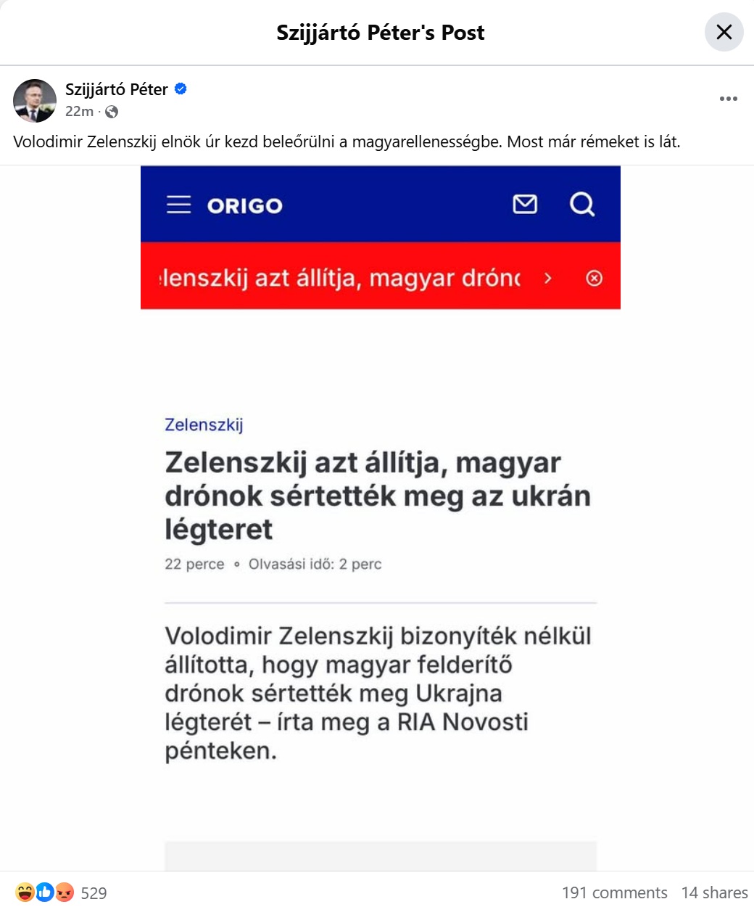Viewport: 754px width, 907px height.
Task: Click the ORIGO logo in the image
Action: coord(244,206)
